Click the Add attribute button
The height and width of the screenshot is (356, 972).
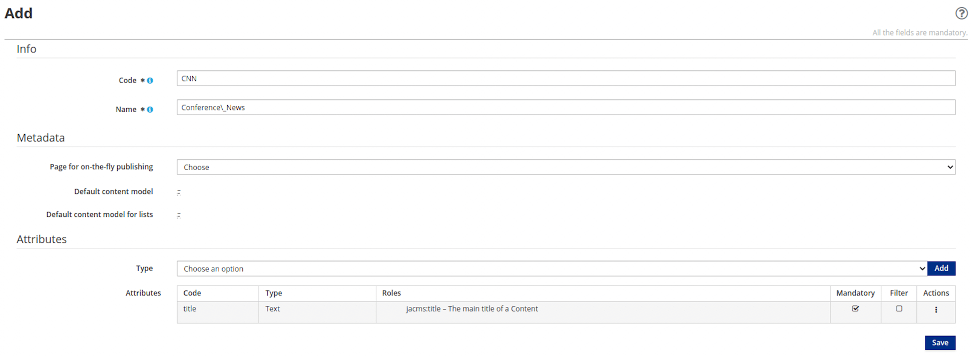[x=941, y=268]
